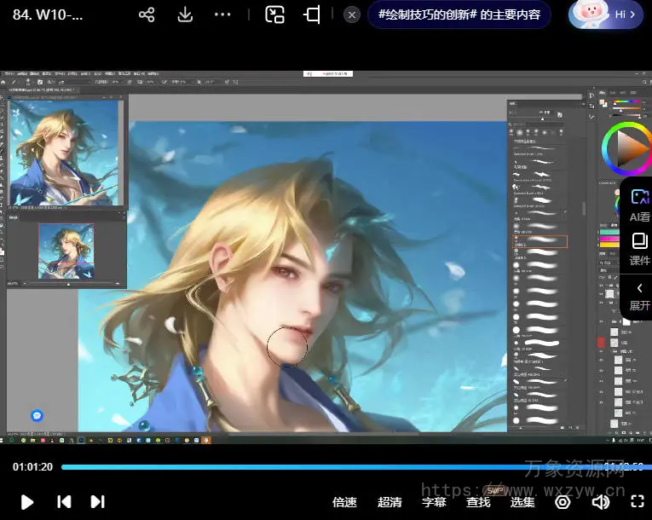Skip to the next video
This screenshot has height=520, width=652.
tap(98, 502)
